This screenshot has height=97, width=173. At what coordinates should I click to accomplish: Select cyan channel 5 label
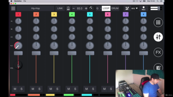90,14
